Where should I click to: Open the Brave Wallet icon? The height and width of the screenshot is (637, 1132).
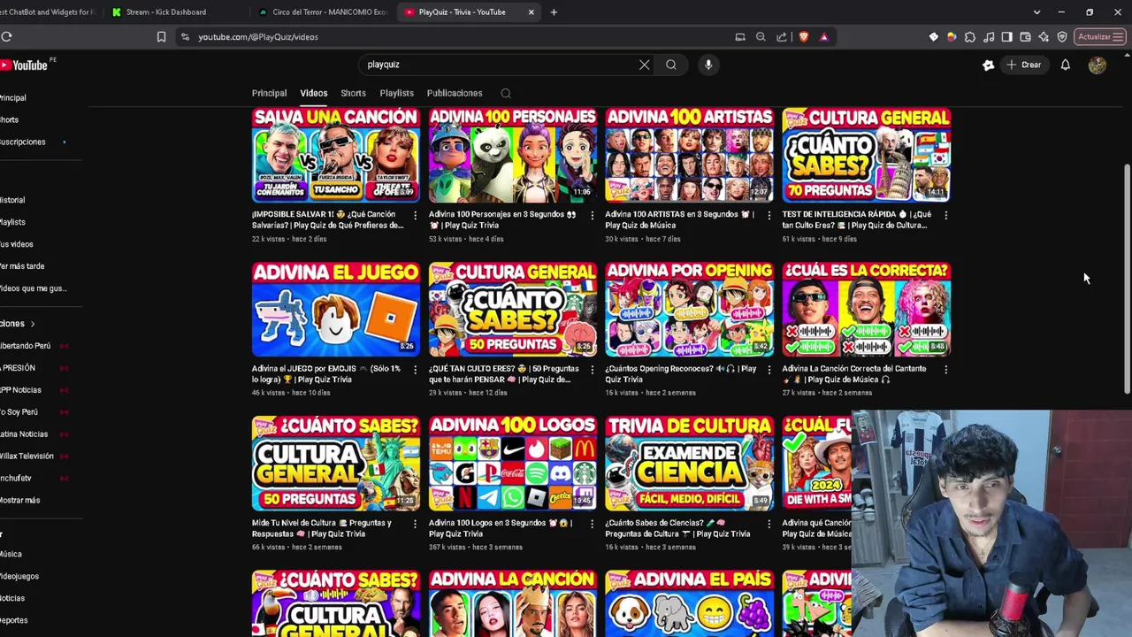tap(1026, 36)
